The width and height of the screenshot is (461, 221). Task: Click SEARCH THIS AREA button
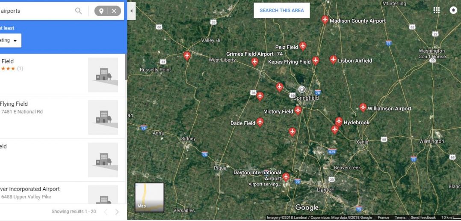tap(282, 10)
